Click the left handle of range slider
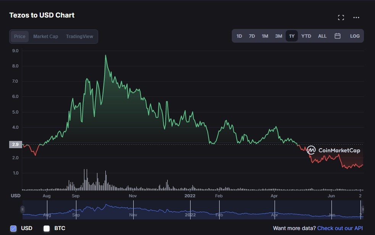Screen dimensions: 375x235 pyautogui.click(x=23, y=209)
